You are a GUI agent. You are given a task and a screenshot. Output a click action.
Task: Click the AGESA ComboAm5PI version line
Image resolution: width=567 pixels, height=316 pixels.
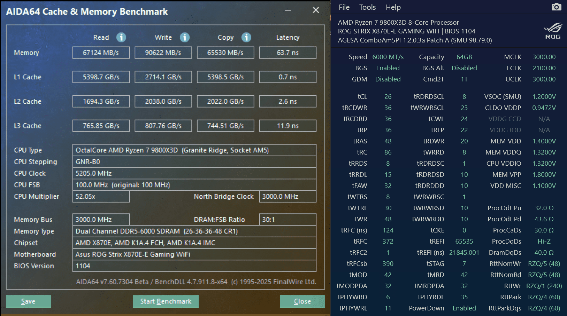tap(415, 40)
